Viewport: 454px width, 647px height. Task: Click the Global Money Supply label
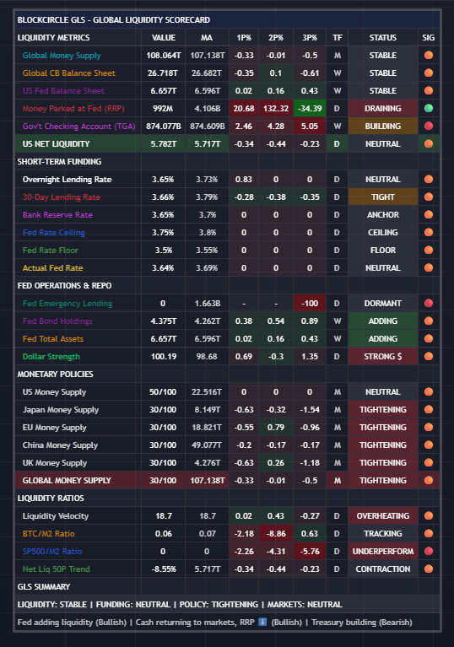pos(62,56)
